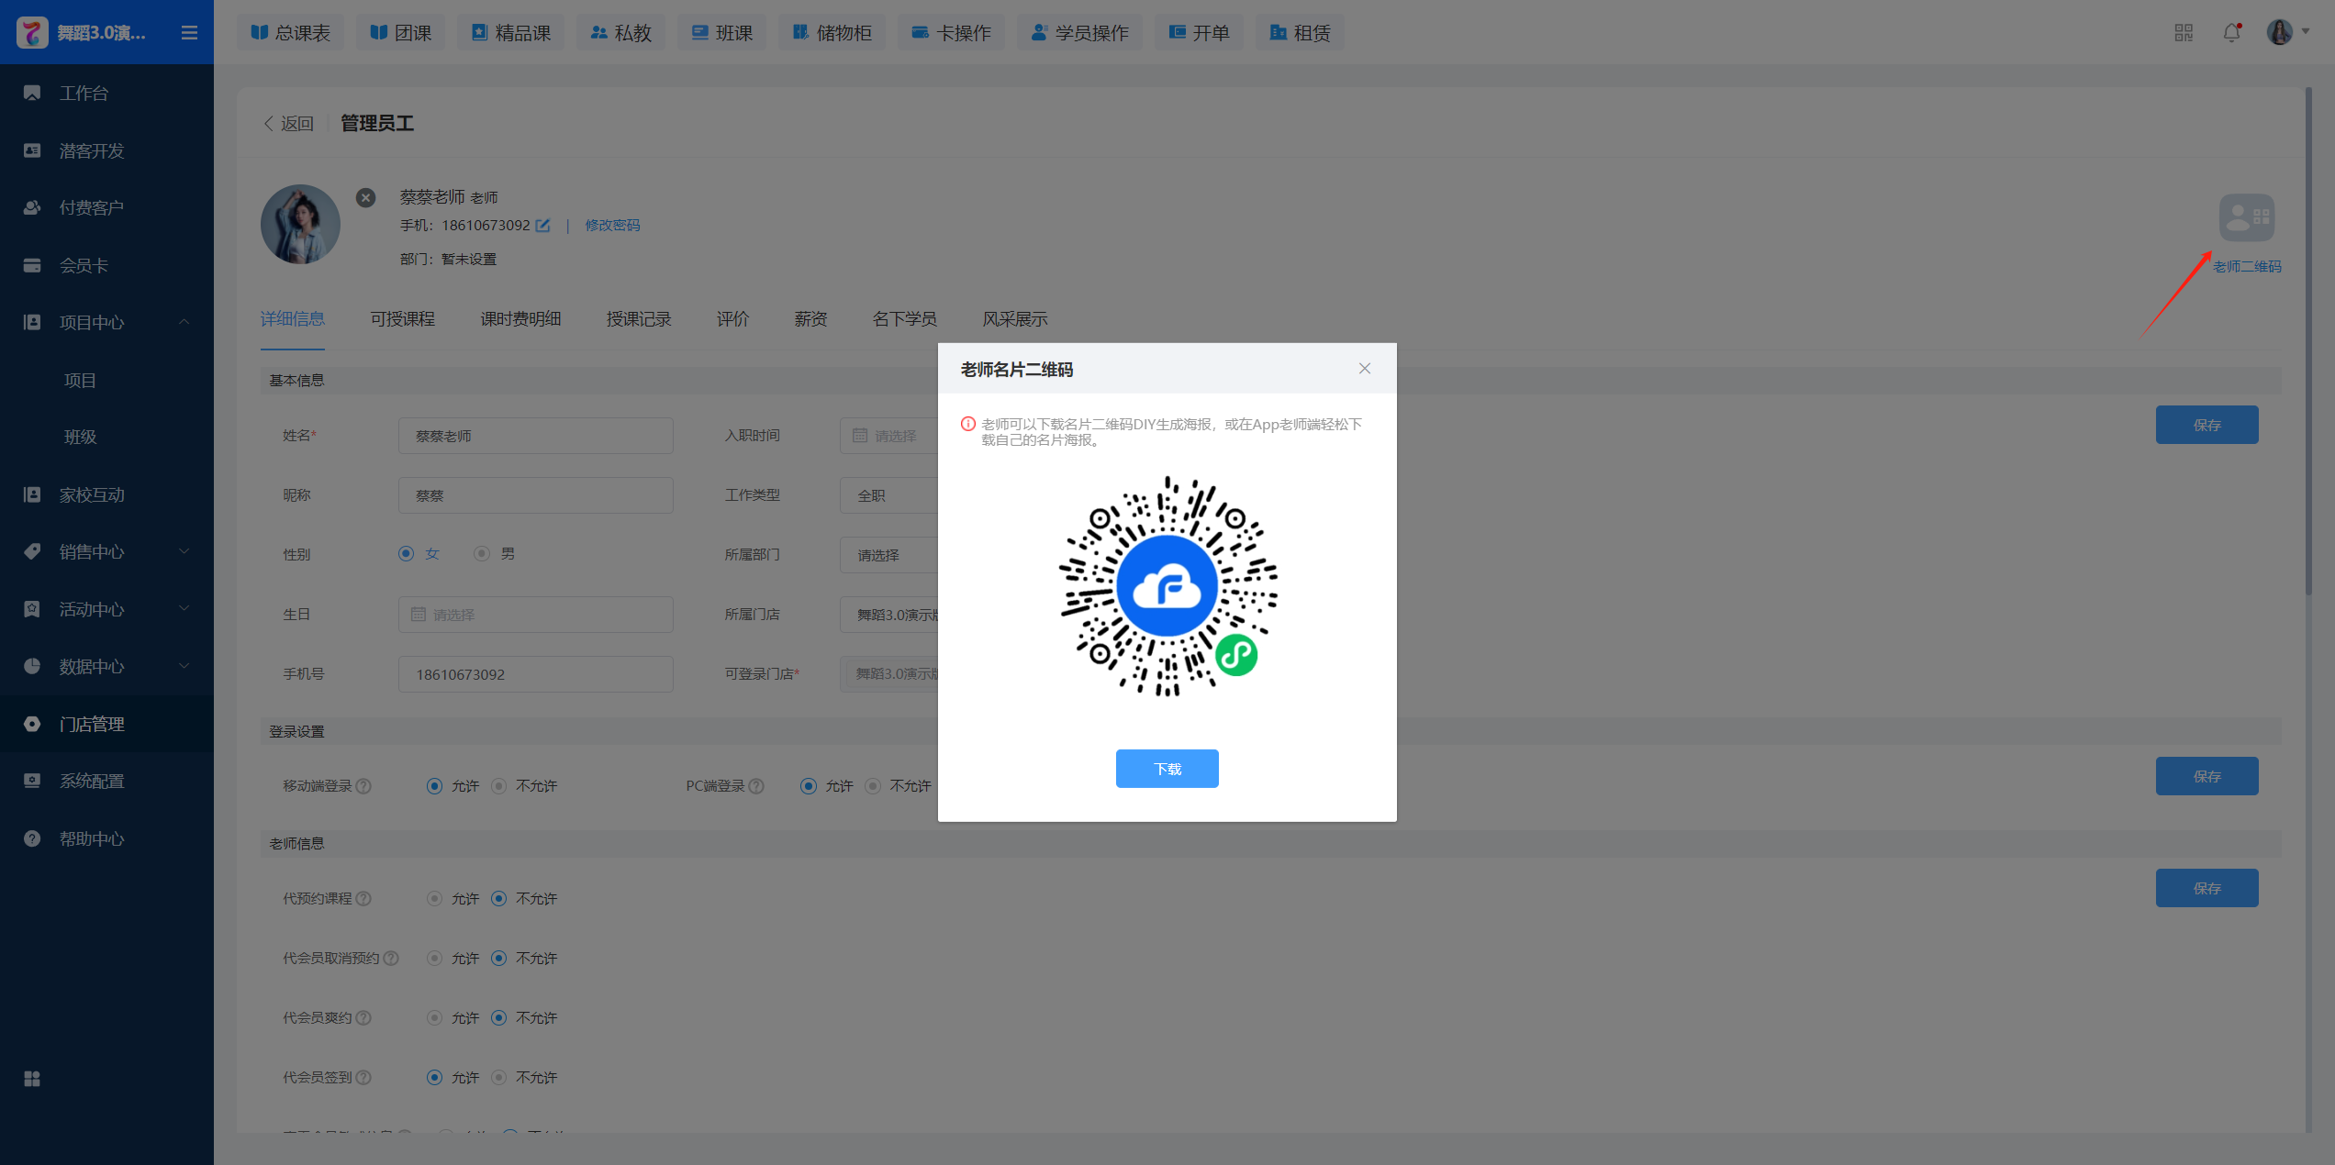Click the hamburger menu collapse icon
Screen dimensions: 2335x1165
coord(189,33)
